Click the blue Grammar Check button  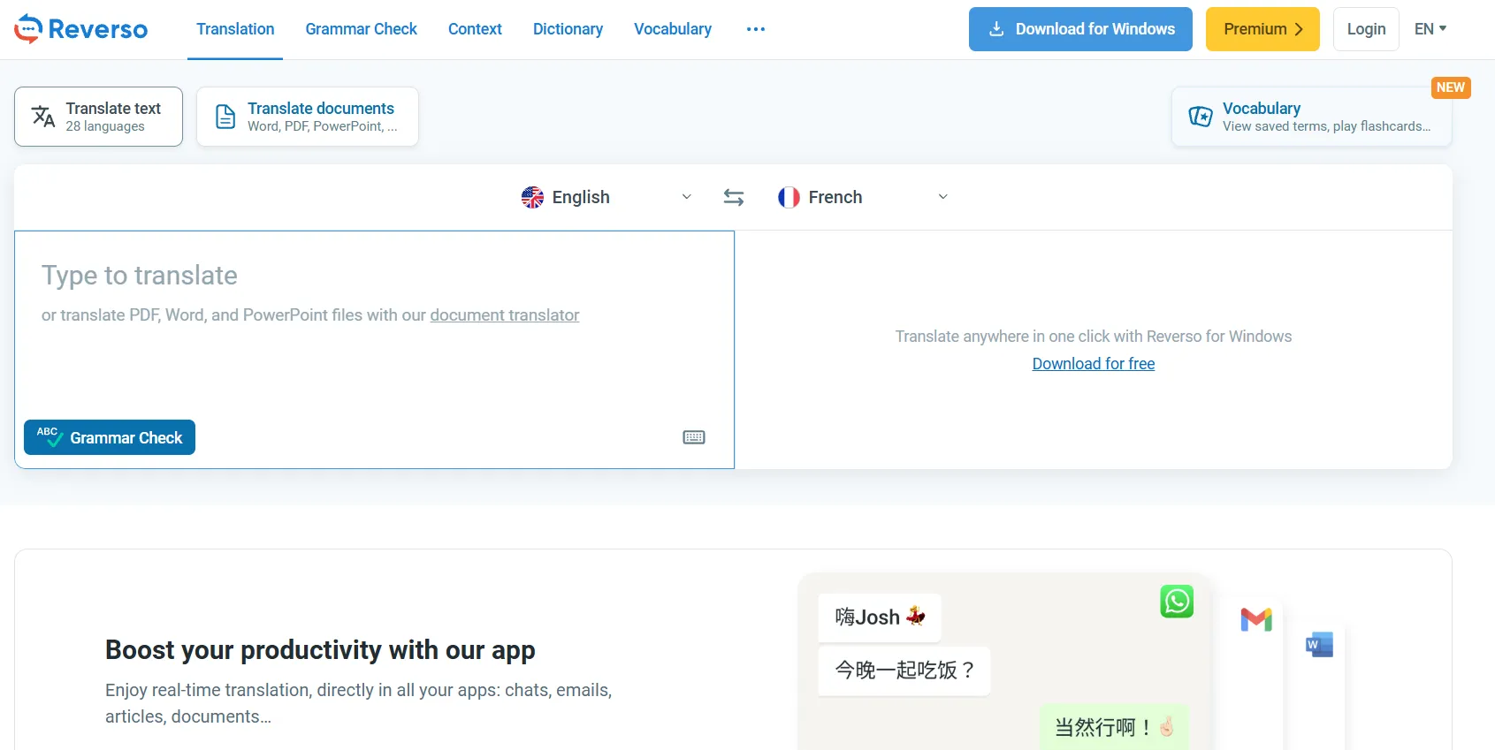click(110, 437)
